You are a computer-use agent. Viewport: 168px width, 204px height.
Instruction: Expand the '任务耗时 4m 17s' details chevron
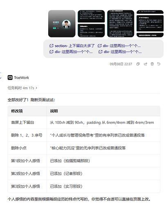coord(36,88)
